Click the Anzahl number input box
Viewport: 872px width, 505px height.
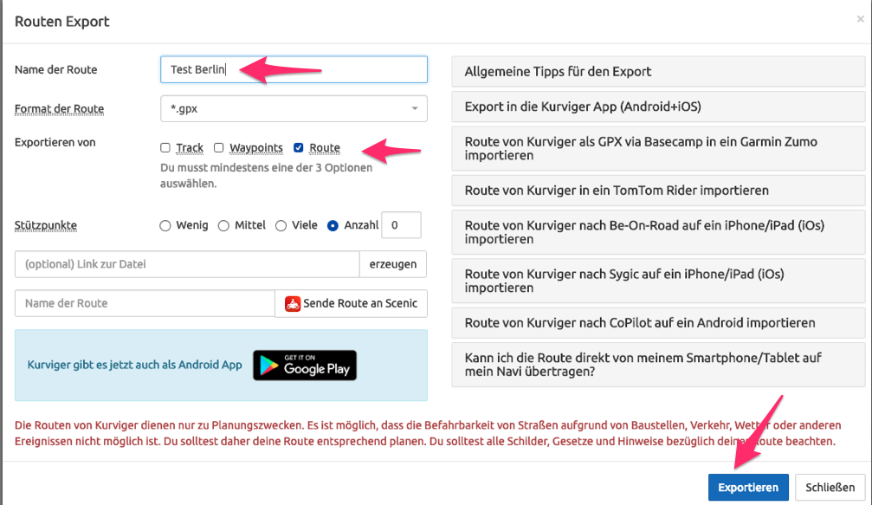[x=401, y=225]
